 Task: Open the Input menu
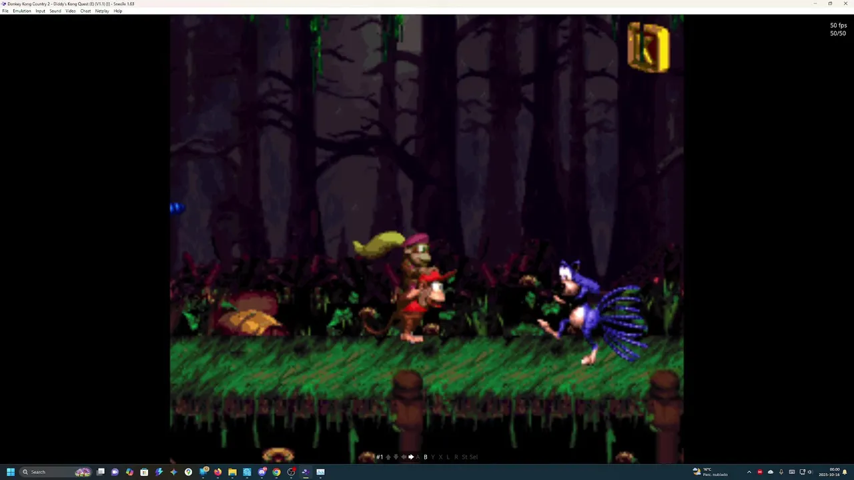click(x=41, y=11)
